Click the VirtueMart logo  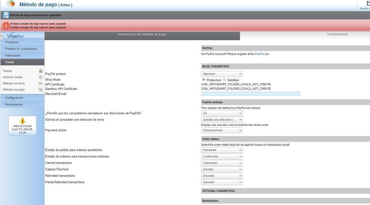click(x=15, y=36)
